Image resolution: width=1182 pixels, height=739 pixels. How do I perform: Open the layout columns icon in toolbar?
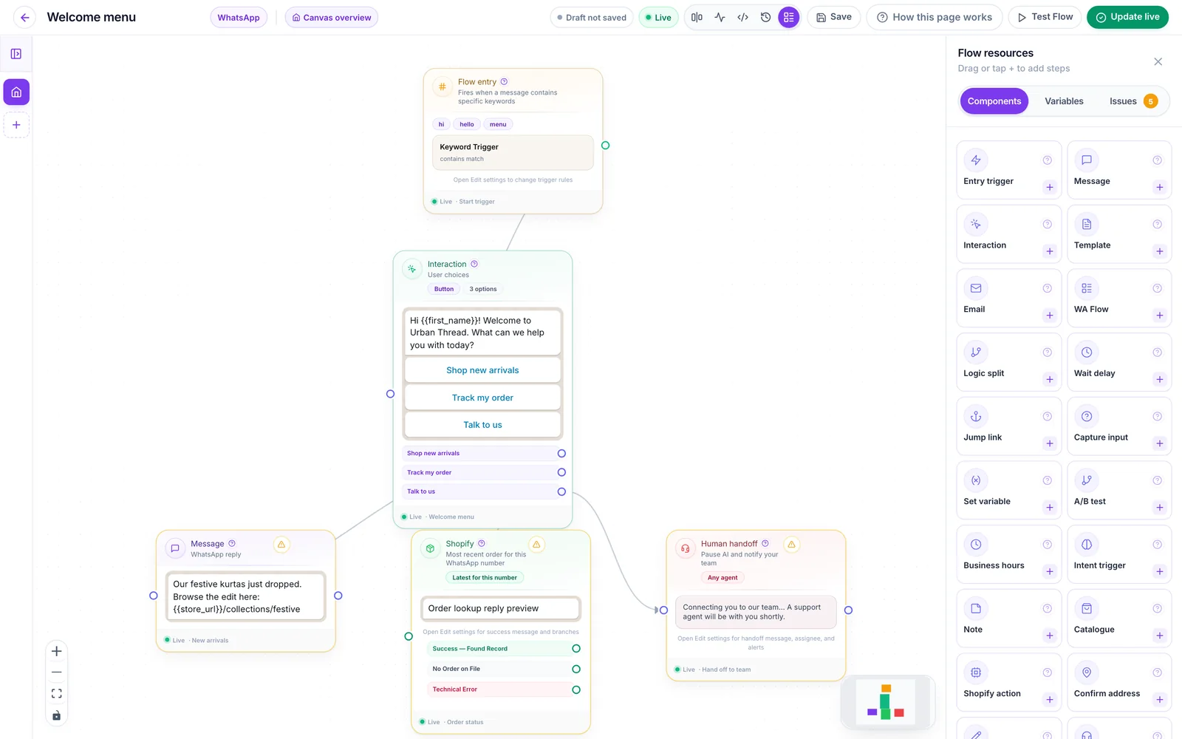pyautogui.click(x=697, y=17)
